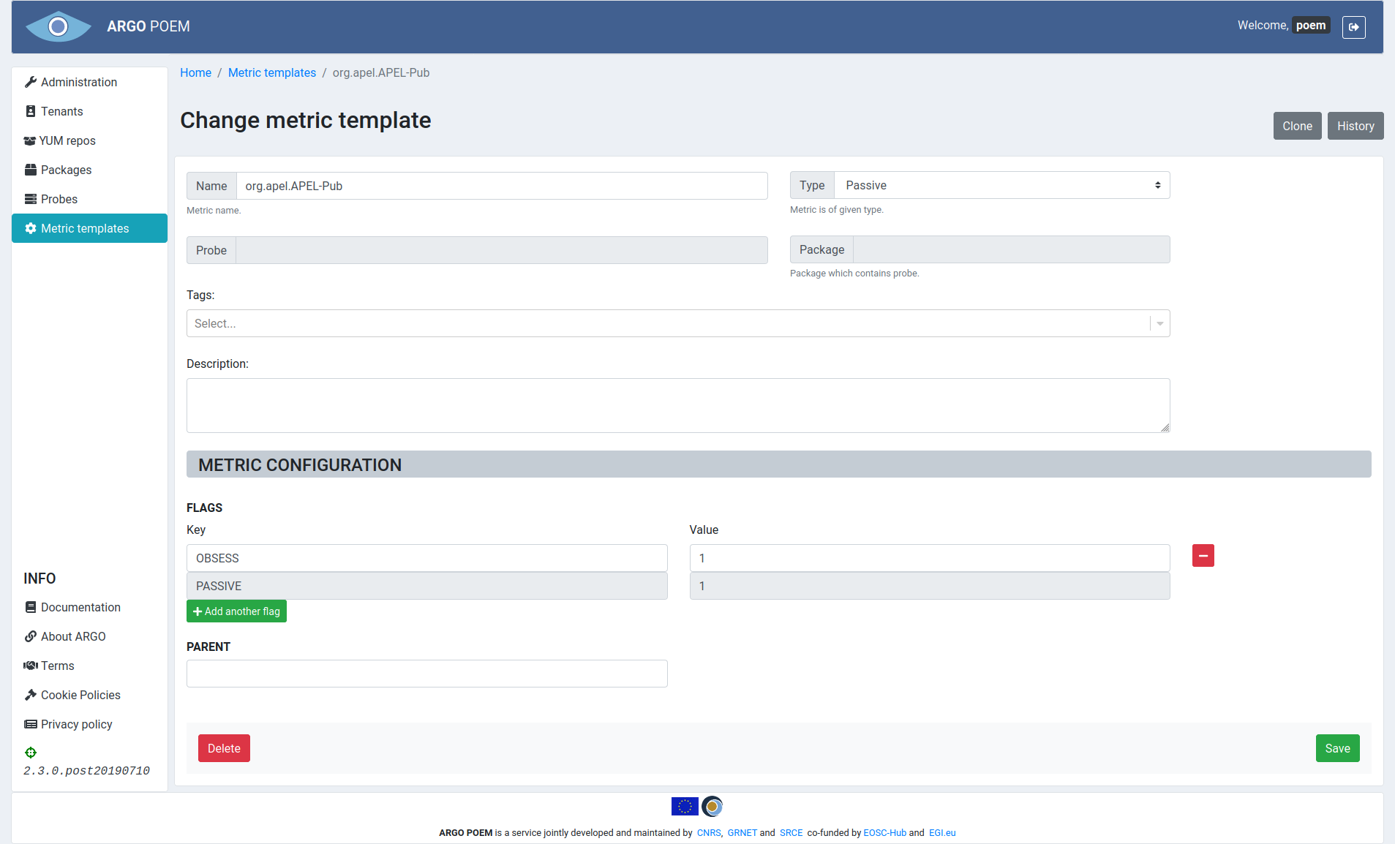Click the EU flag logo in footer
Image resolution: width=1395 pixels, height=844 pixels.
685,806
